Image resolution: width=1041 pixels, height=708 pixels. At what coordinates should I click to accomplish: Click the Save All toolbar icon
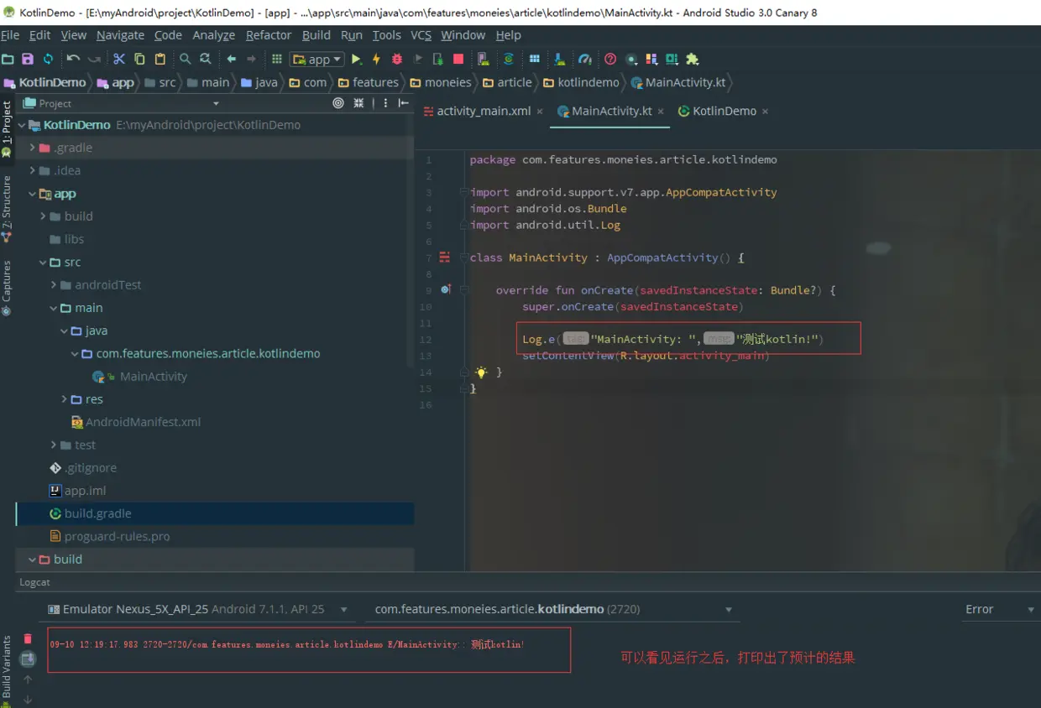tap(27, 59)
